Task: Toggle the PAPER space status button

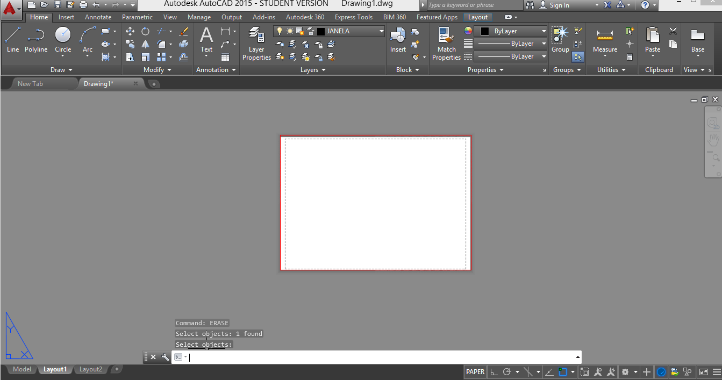Action: pos(475,372)
